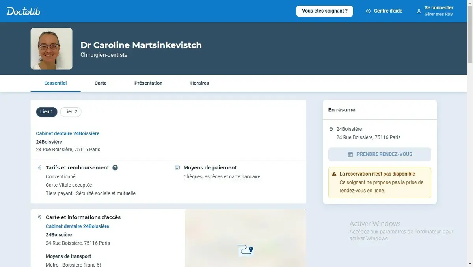Screen dimensions: 473x267
Task: Open the L'essentiel tab
Action: [56, 83]
